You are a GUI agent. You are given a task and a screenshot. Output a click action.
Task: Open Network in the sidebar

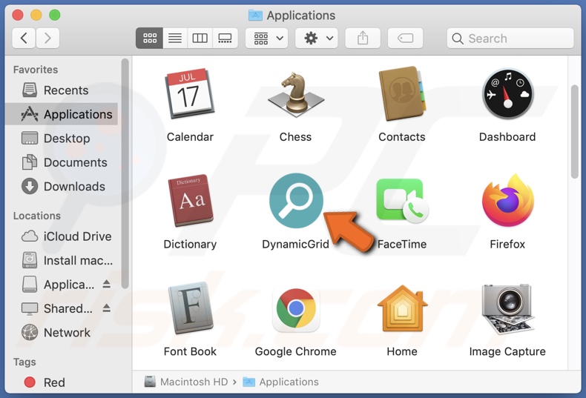62,332
